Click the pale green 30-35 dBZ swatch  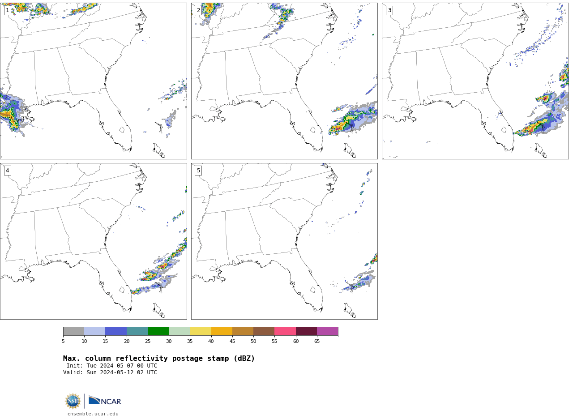(180, 331)
